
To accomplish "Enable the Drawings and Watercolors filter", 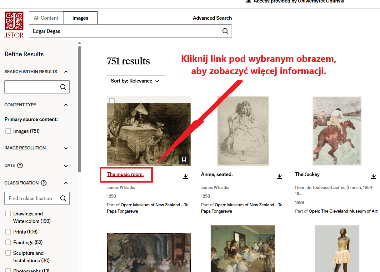I will pyautogui.click(x=8, y=214).
